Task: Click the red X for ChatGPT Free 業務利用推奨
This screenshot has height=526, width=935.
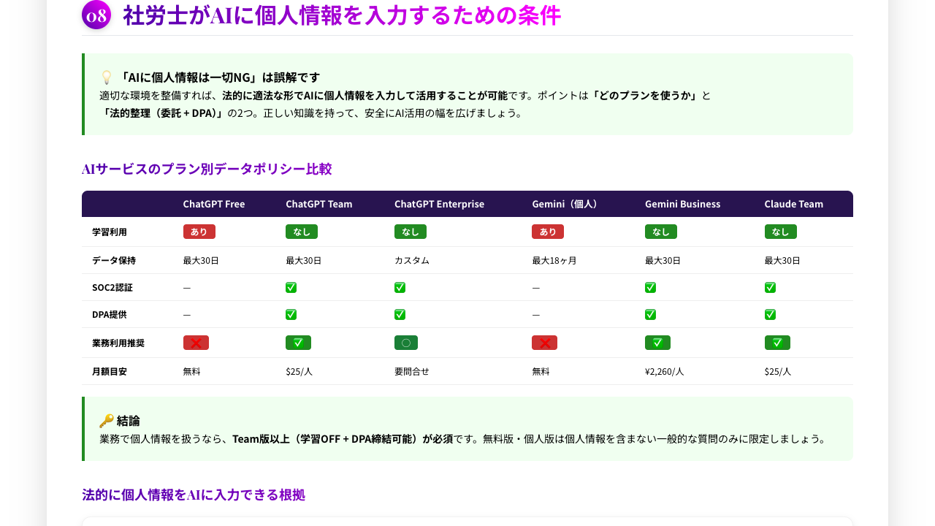Action: [x=196, y=343]
